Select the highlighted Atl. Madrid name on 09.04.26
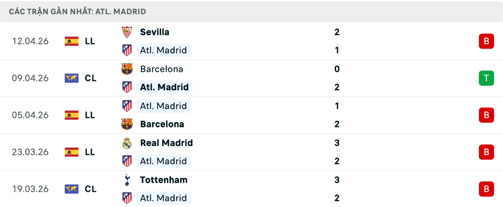The width and height of the screenshot is (503, 207). pos(164,87)
